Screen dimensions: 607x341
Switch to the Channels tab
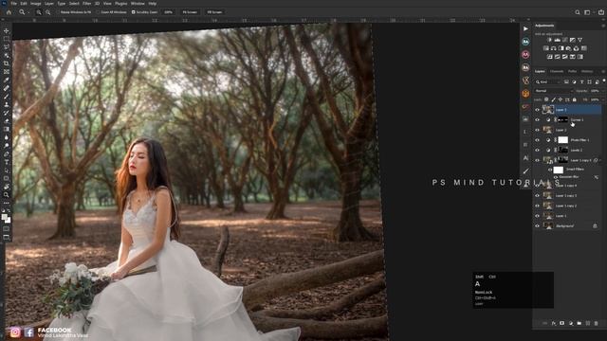tap(557, 71)
